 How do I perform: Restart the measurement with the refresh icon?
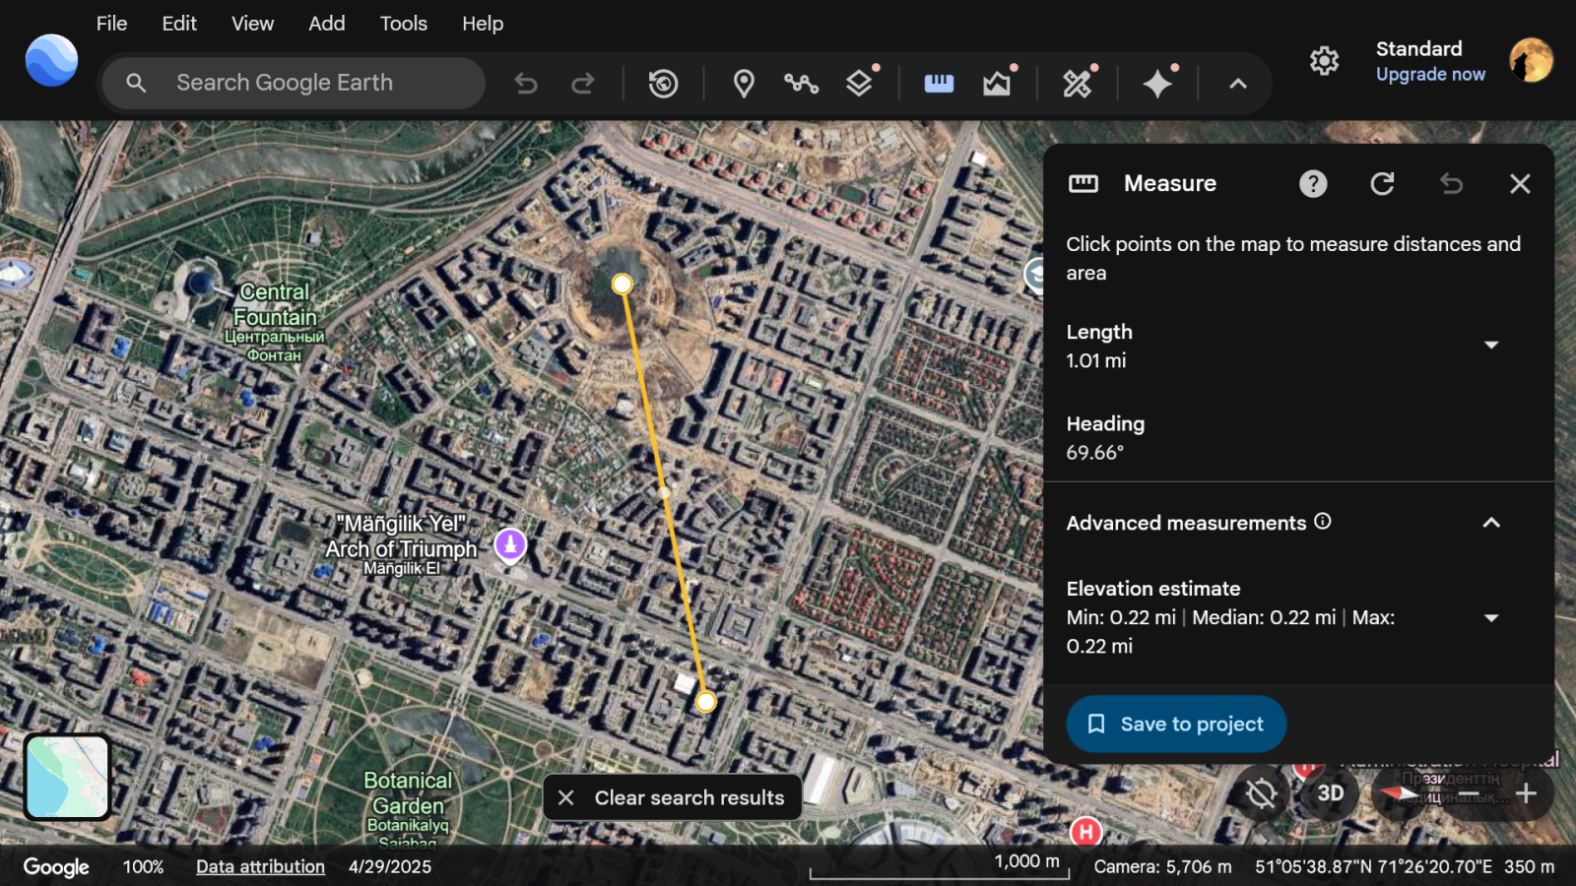click(1382, 184)
